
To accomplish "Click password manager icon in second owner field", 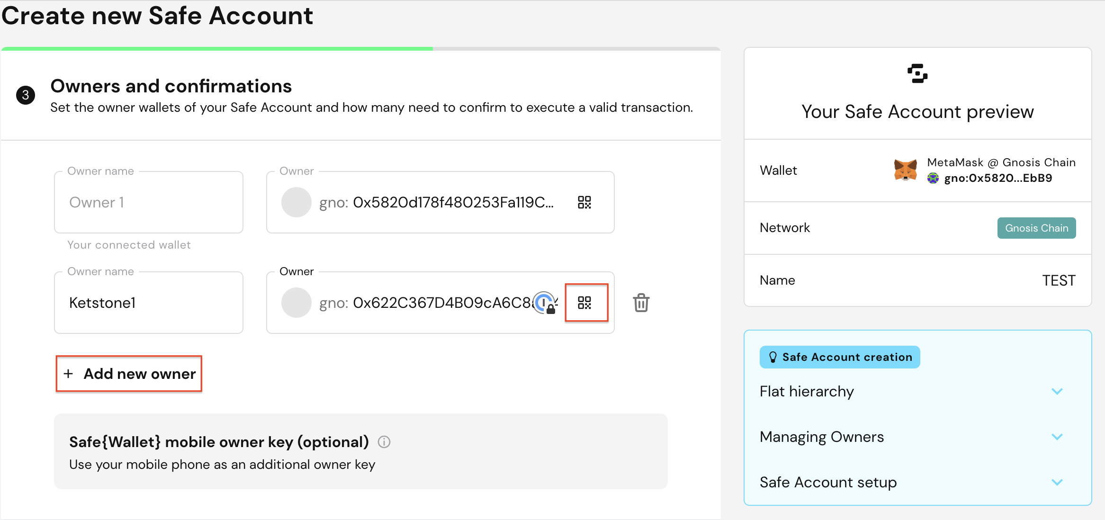I will (x=545, y=303).
